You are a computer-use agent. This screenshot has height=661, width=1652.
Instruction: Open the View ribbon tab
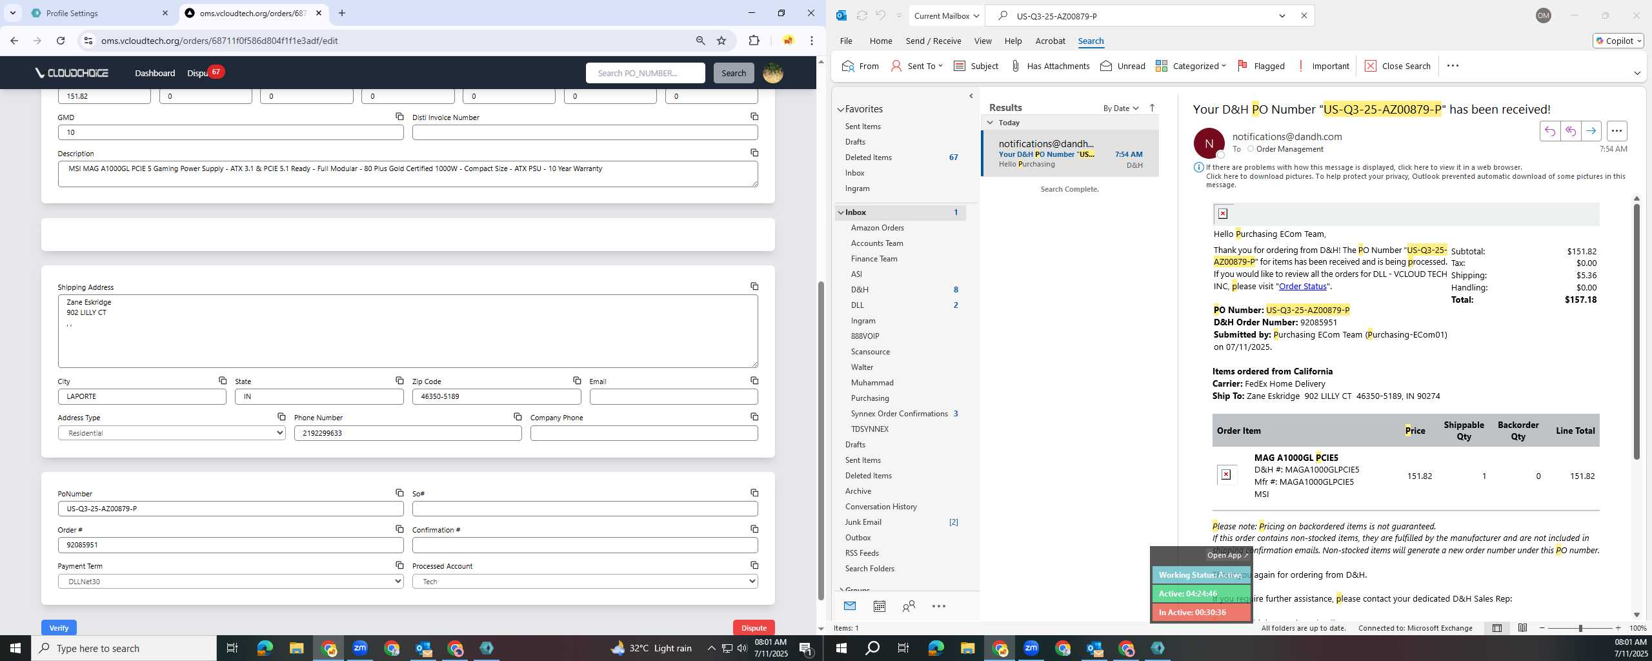click(x=983, y=41)
